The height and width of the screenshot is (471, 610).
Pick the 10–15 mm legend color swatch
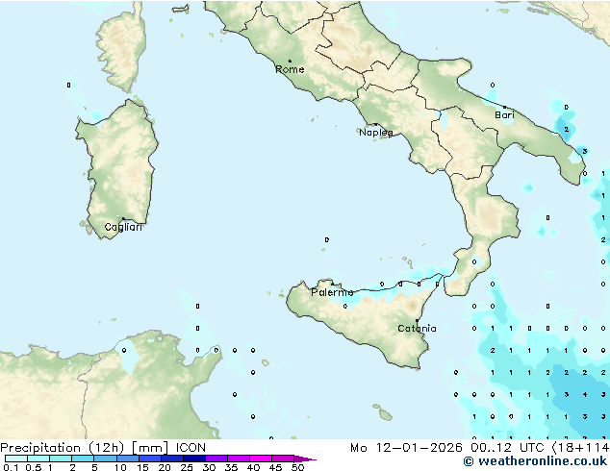tap(127, 459)
